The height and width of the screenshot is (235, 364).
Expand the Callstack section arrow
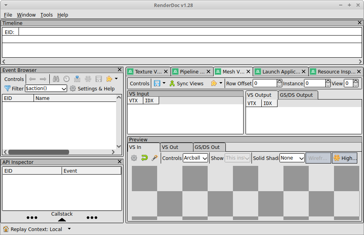pyautogui.click(x=62, y=220)
